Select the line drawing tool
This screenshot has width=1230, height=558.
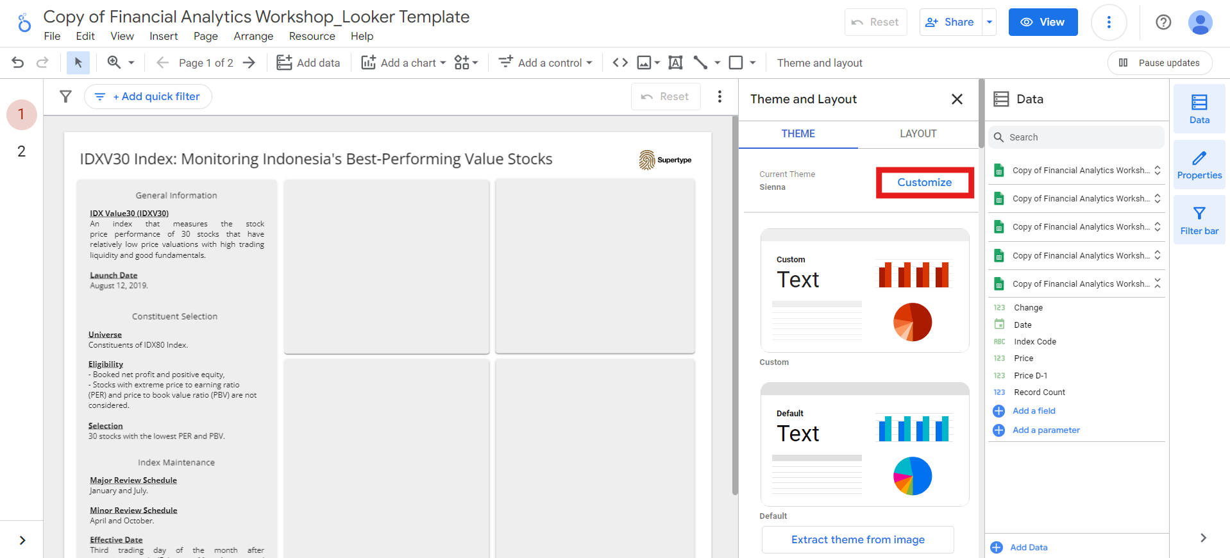click(x=700, y=63)
